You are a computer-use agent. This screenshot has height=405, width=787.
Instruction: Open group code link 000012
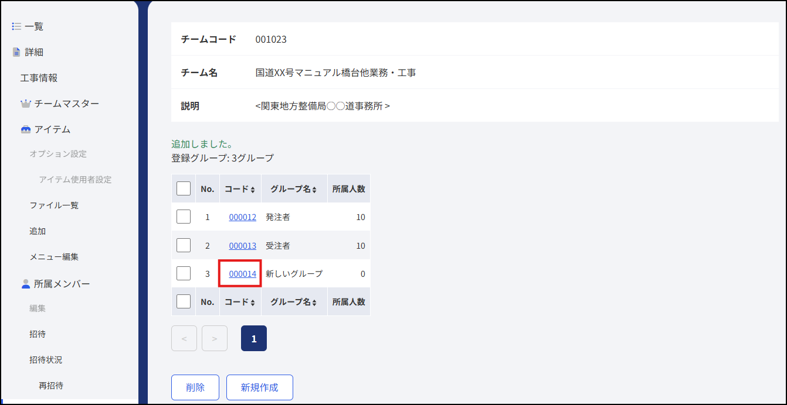(x=242, y=217)
